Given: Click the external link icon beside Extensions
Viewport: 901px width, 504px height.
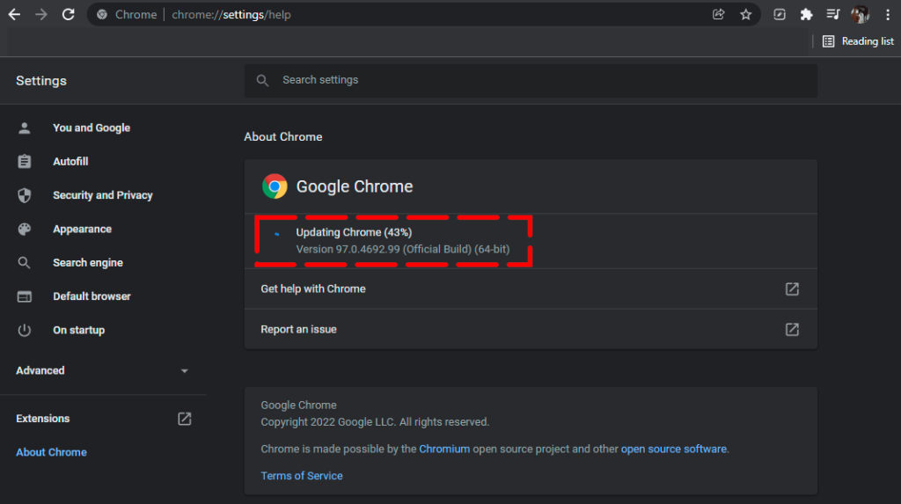Looking at the screenshot, I should 185,419.
